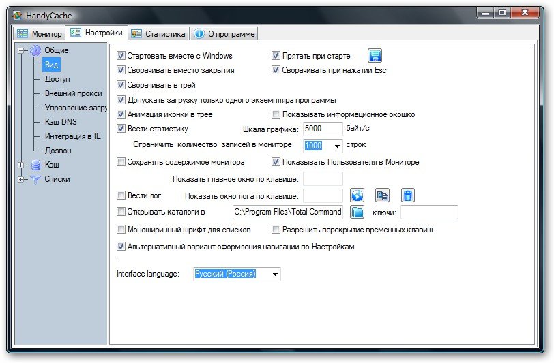Click the blue floppy disk save icon
Screen dimensions: 554x363
pos(375,57)
